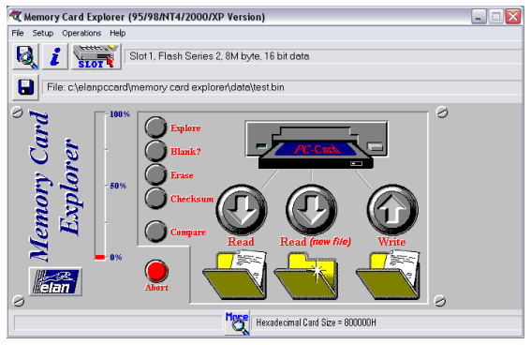Select the SLOT chooser icon
Image resolution: width=531 pixels, height=345 pixels.
(96, 56)
